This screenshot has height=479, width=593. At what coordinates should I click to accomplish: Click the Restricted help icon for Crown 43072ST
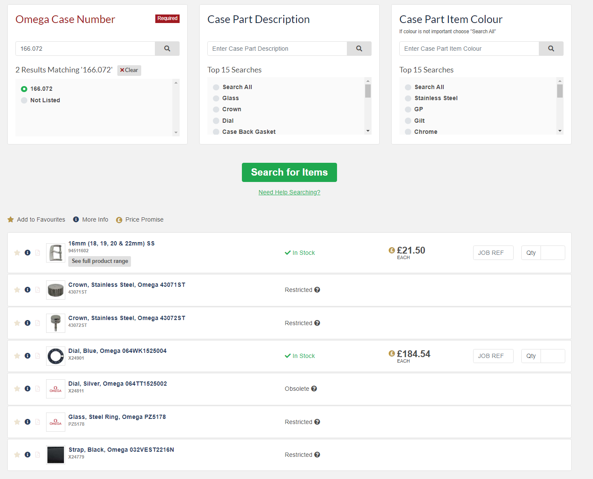point(317,323)
